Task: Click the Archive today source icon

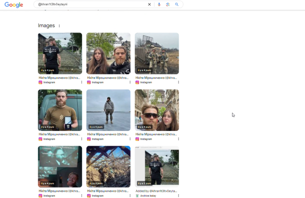Action: click(137, 196)
